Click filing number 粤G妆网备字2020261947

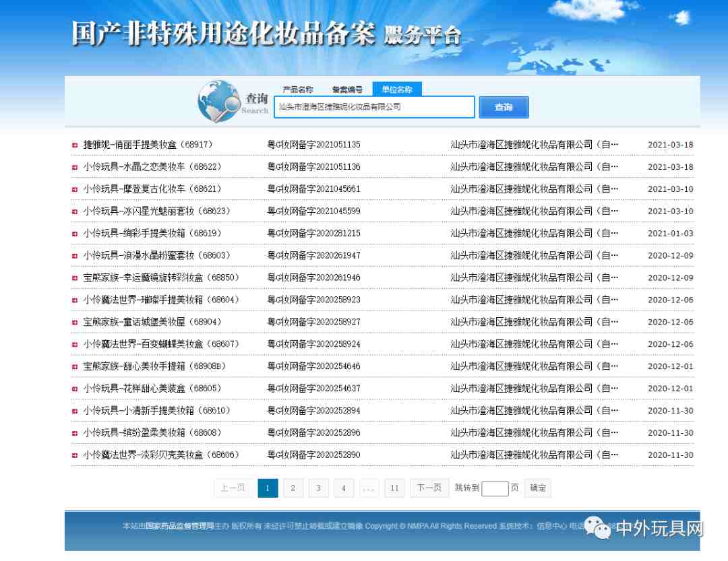coord(314,255)
